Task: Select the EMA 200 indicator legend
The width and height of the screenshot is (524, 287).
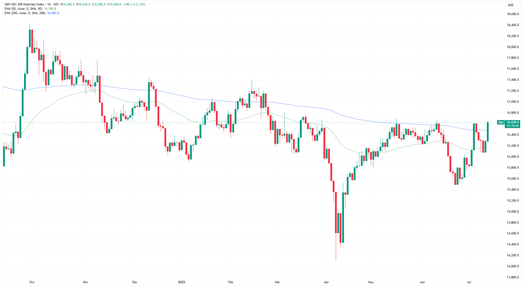Action: click(24, 13)
